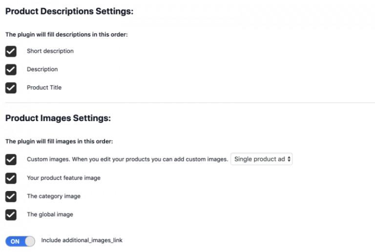375x252 pixels.
Task: Uncheck the Short description checkbox
Action: point(11,51)
